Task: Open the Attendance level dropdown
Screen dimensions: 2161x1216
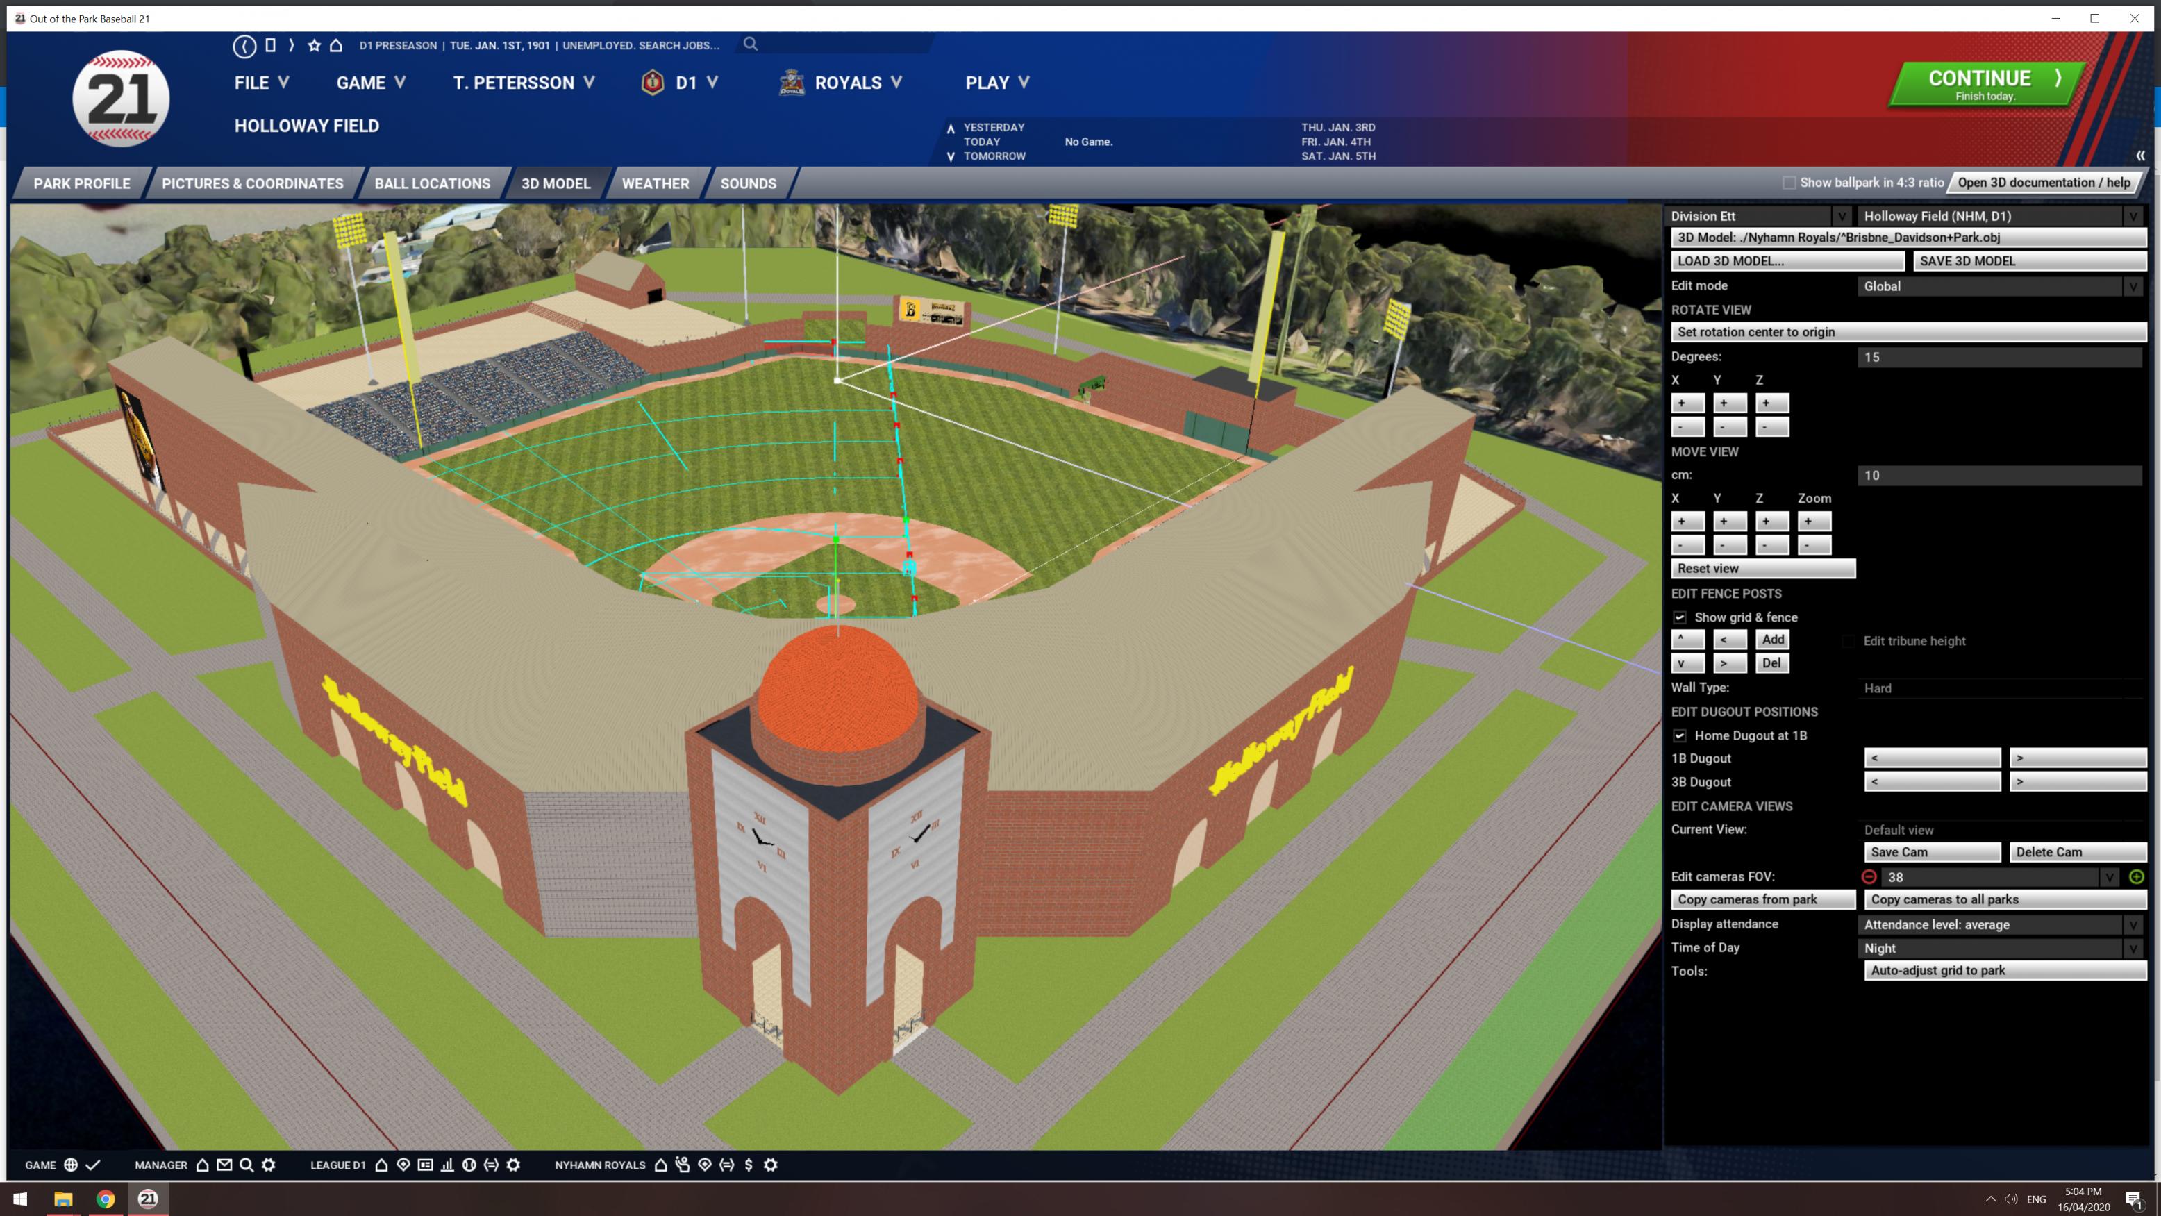Action: click(2001, 925)
